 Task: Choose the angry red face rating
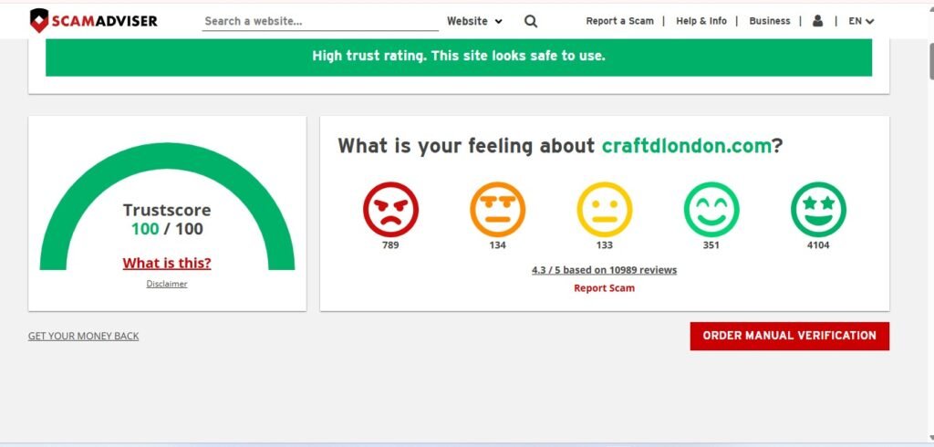tap(390, 210)
